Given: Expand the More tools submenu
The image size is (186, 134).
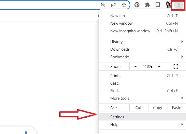Looking at the screenshot, I should click(142, 98).
